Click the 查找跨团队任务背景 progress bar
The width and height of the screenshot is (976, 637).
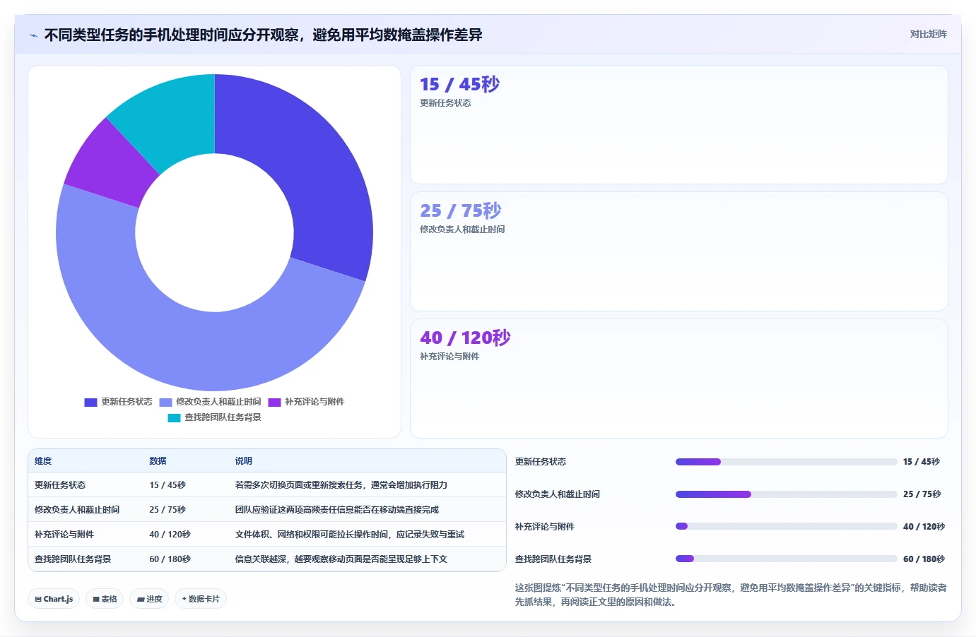[786, 559]
